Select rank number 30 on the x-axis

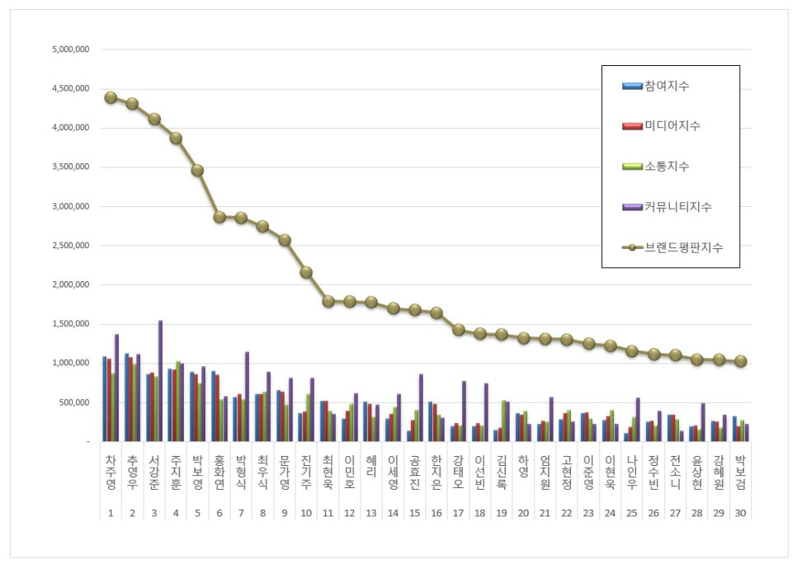click(740, 512)
